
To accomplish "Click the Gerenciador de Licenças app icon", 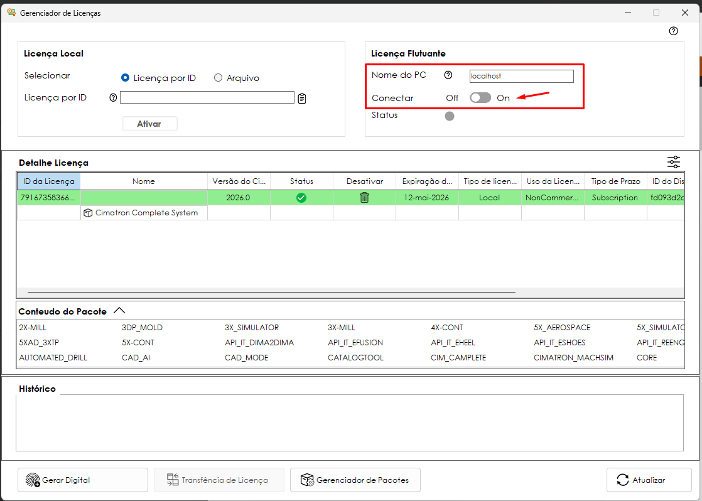I will tap(11, 13).
